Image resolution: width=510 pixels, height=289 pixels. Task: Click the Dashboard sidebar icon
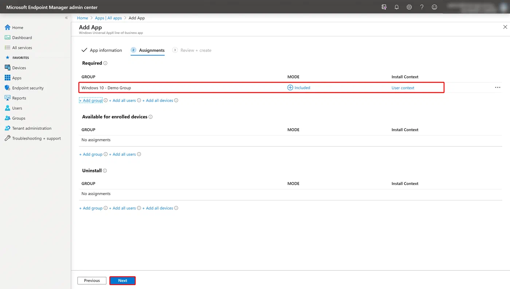tap(7, 38)
